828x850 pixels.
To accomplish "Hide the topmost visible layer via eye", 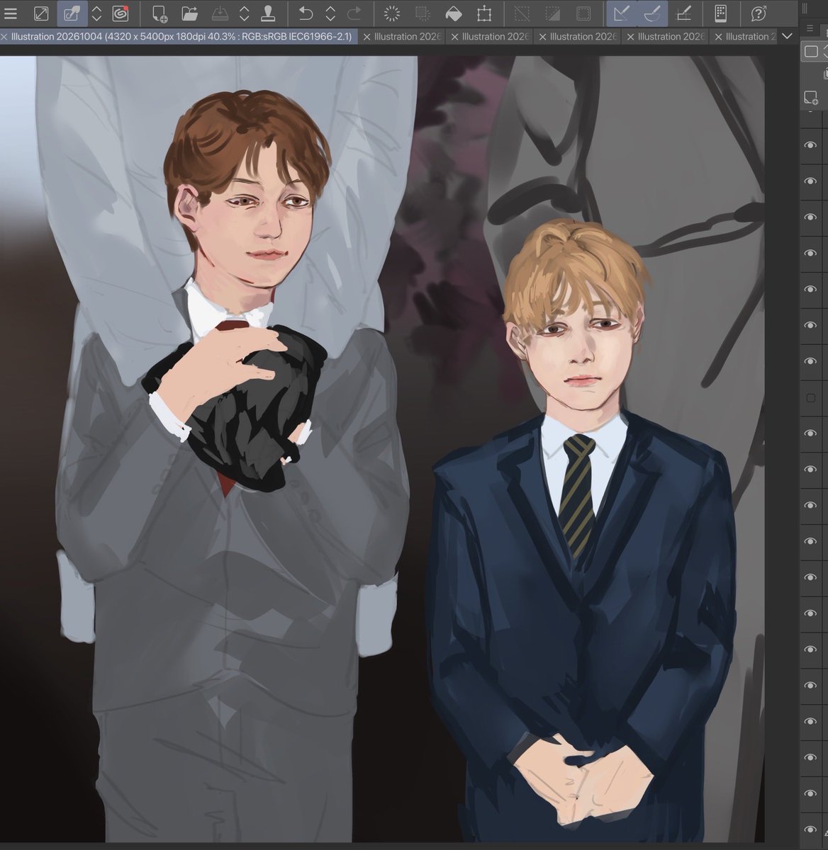I will click(x=810, y=145).
